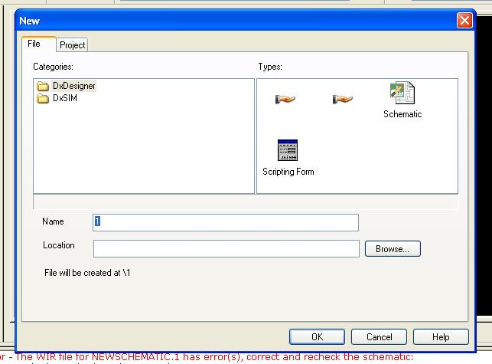Confirm with the OK button
This screenshot has height=364, width=492.
[x=317, y=337]
